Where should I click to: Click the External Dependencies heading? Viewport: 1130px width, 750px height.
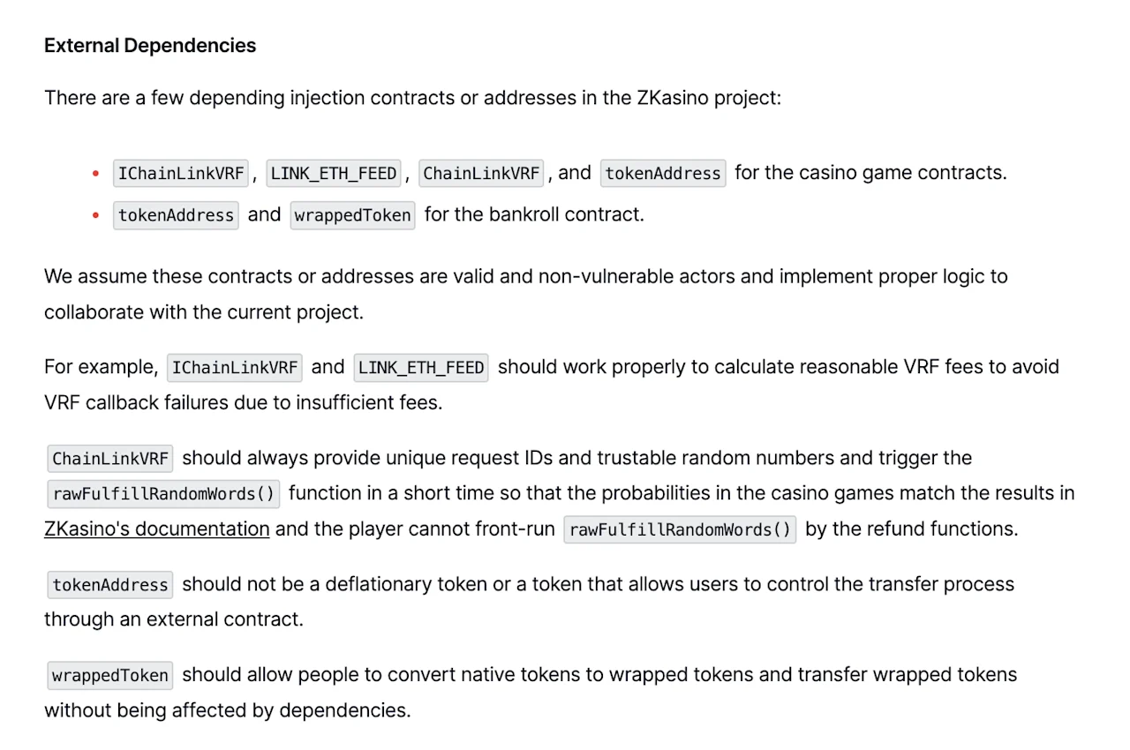[150, 46]
